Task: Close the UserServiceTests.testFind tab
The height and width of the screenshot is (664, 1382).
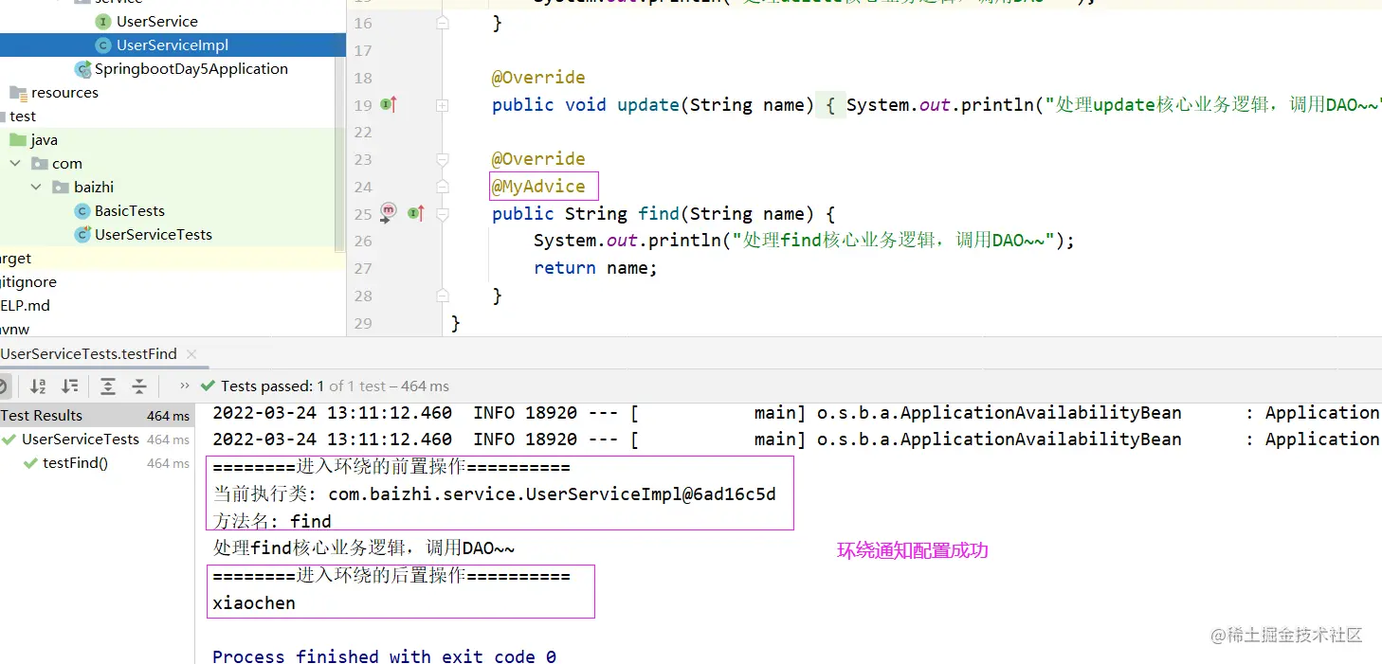Action: click(x=191, y=354)
